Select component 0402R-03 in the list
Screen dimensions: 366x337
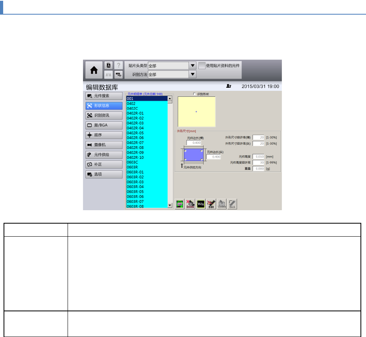coord(147,123)
